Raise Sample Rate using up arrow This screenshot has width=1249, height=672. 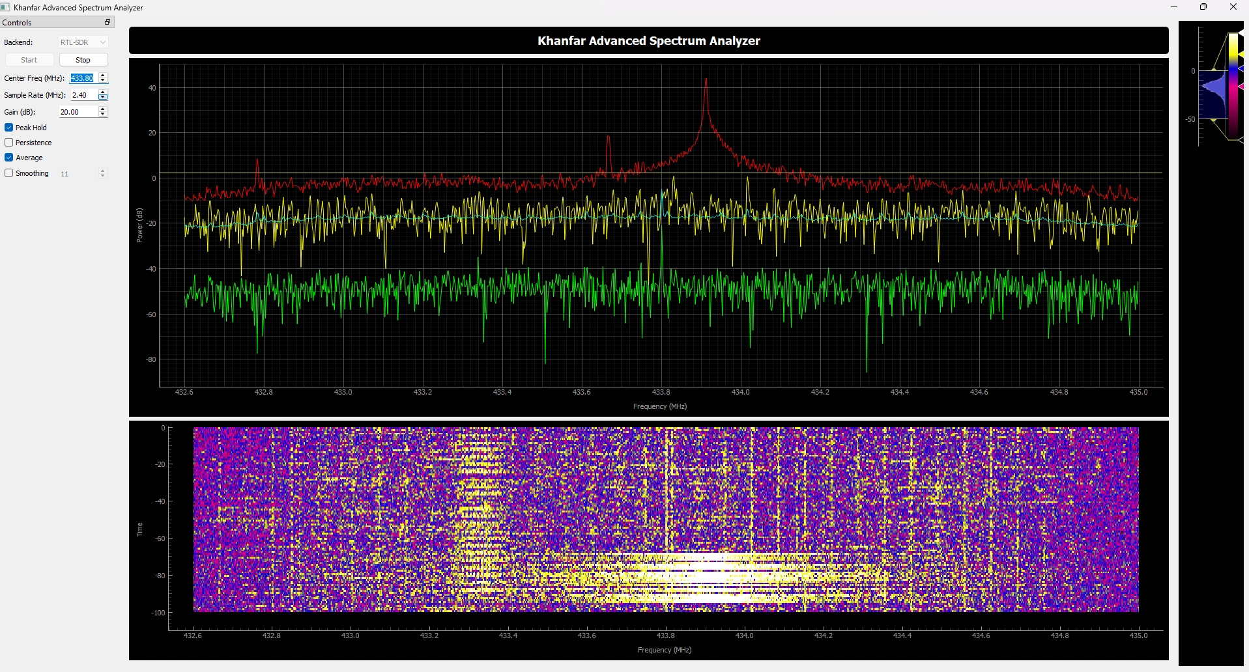pos(102,92)
